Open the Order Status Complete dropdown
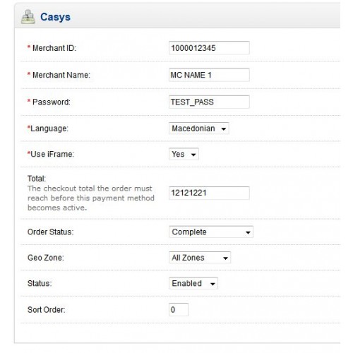 pyautogui.click(x=211, y=232)
